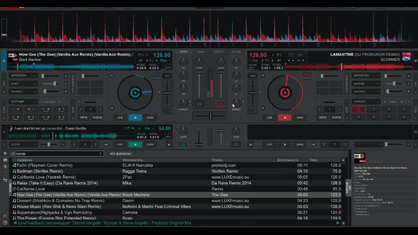
Task: Start playback on deck A with blue play button
Action: tap(135, 117)
